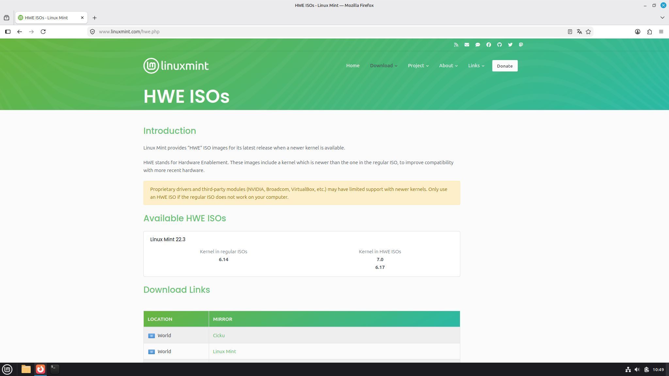Image resolution: width=669 pixels, height=376 pixels.
Task: Click the Linux Mint logo
Action: point(176,66)
